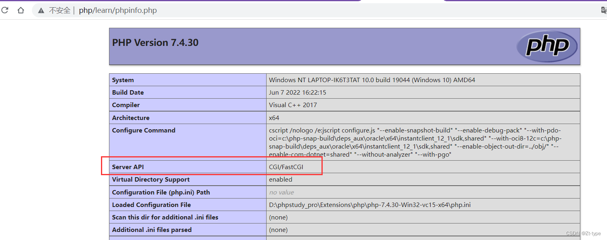Click the CSDN @Zt-type watermark link

click(x=582, y=233)
